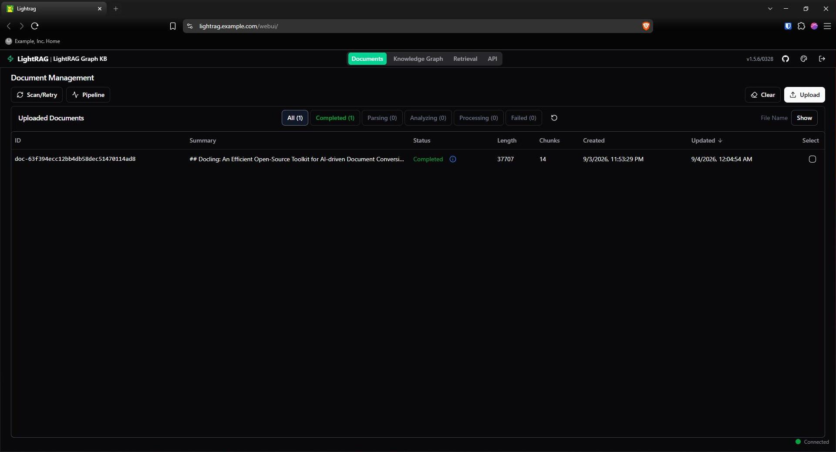Click the Scan/Retry button
Viewport: 836px width, 452px height.
click(x=37, y=95)
